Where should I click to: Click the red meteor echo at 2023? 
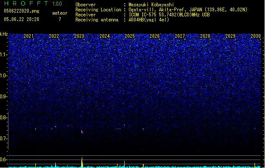pyautogui.click(x=82, y=132)
